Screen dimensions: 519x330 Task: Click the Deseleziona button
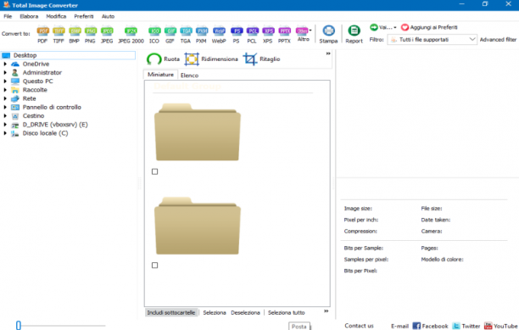(x=245, y=312)
